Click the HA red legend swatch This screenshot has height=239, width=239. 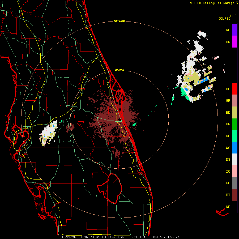point(234,89)
